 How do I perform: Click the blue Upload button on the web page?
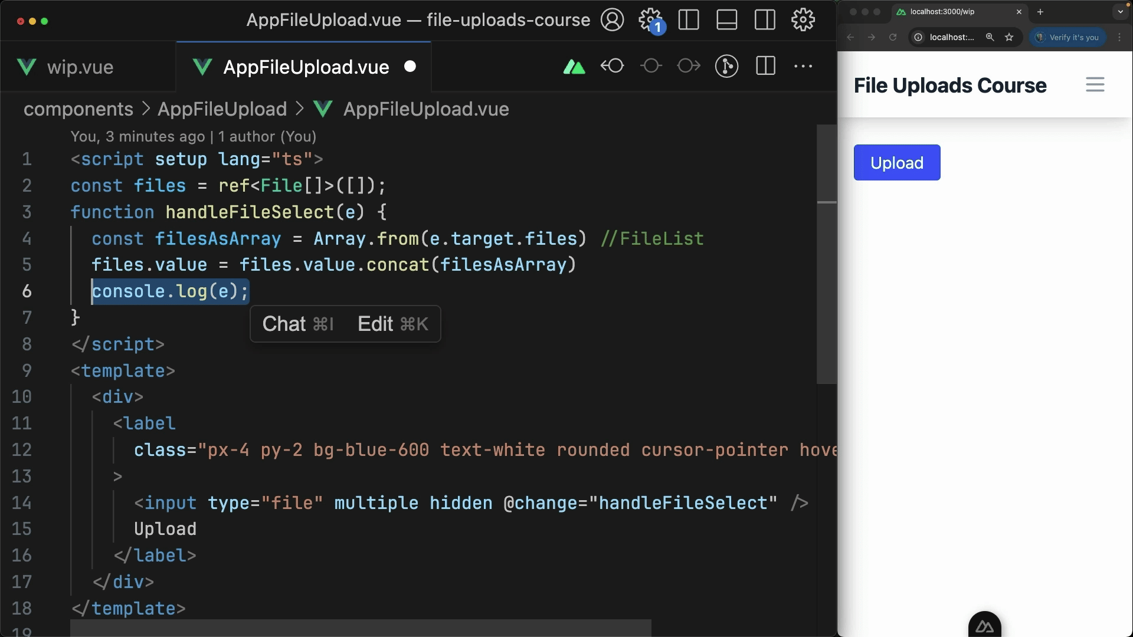[897, 163]
